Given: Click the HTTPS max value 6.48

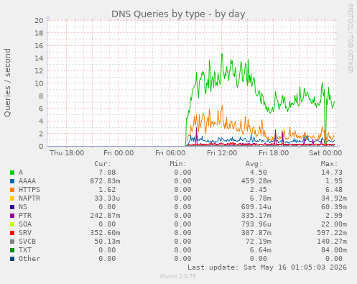Looking at the screenshot, I should (x=334, y=190).
